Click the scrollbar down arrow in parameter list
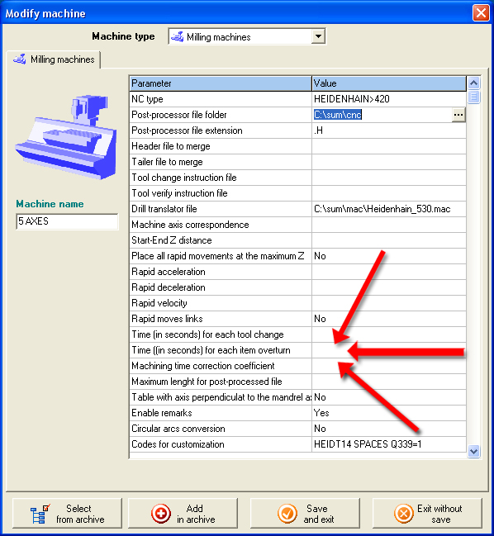494x536 pixels. coord(474,451)
